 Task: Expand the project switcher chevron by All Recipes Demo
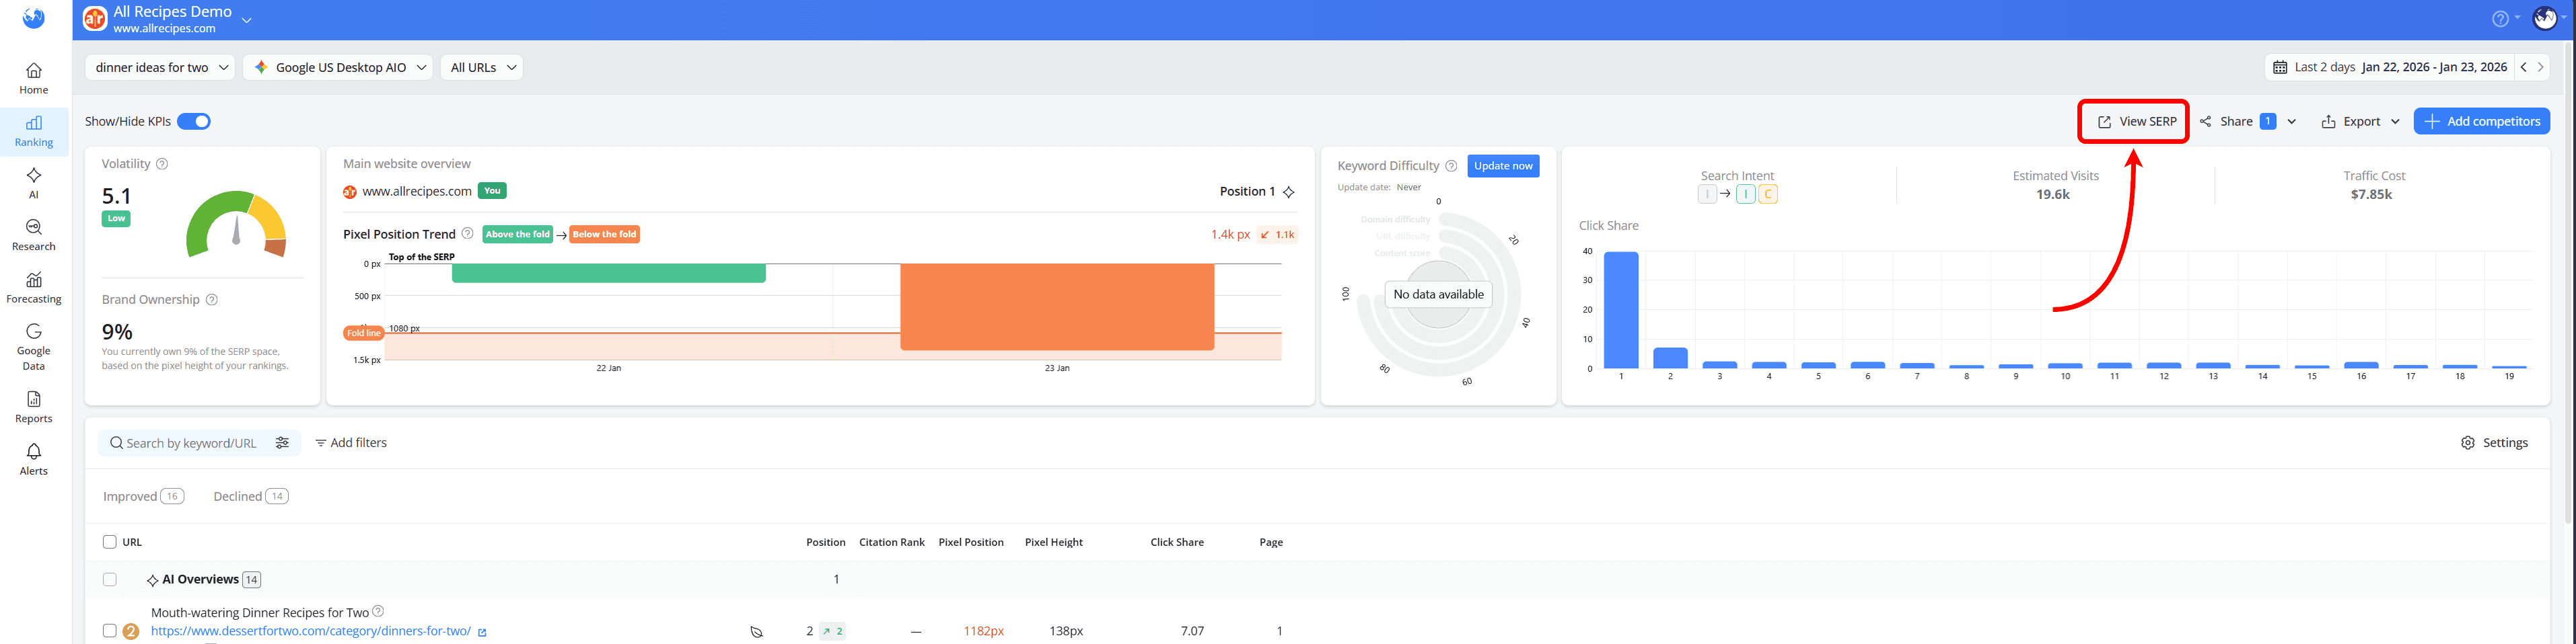coord(247,20)
